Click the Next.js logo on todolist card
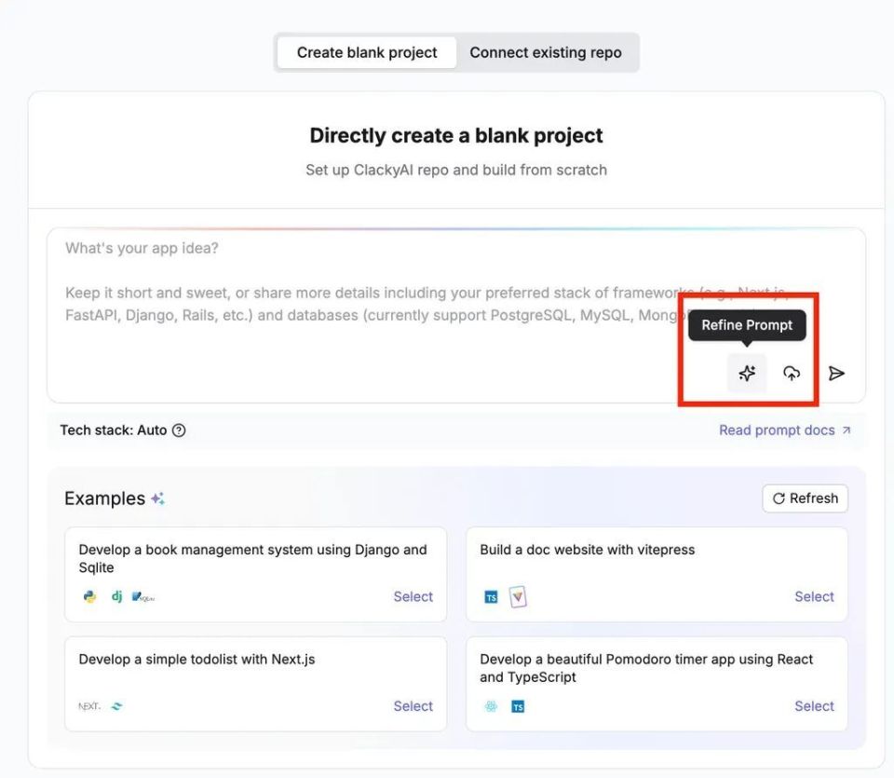This screenshot has height=778, width=894. 90,706
